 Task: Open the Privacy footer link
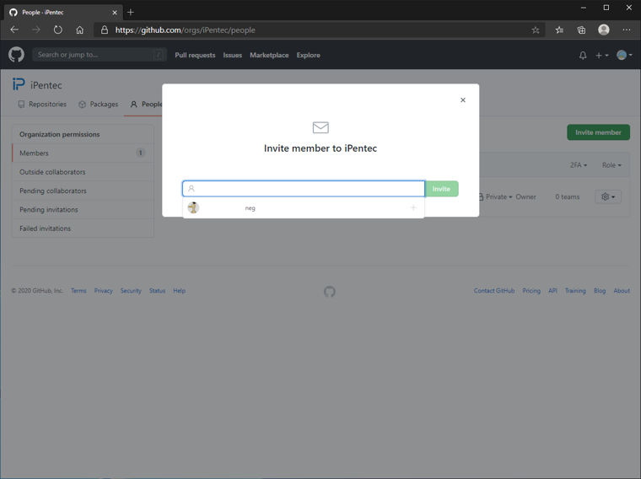[x=104, y=291]
